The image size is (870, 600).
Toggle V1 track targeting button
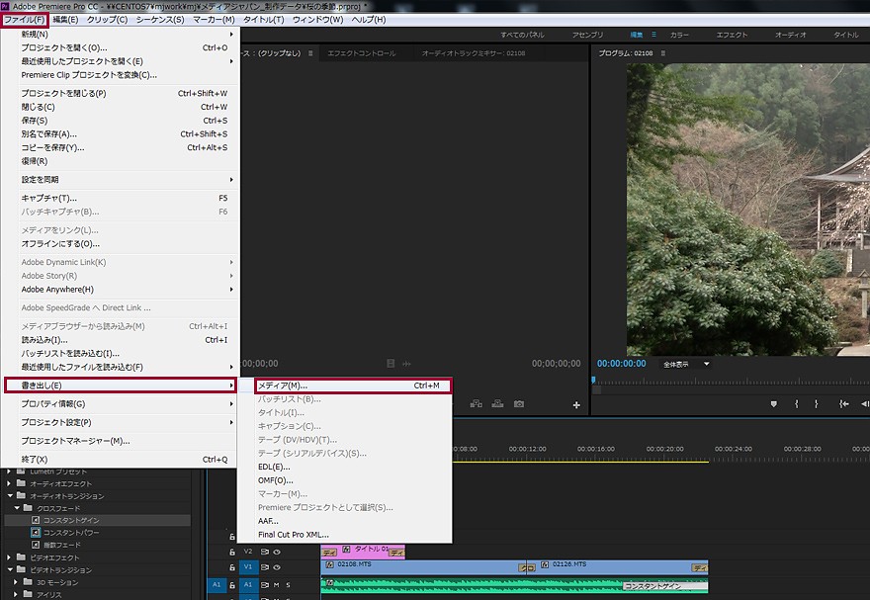[248, 566]
